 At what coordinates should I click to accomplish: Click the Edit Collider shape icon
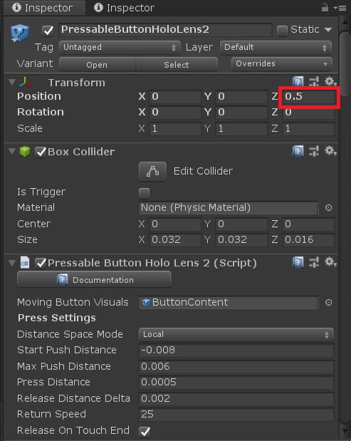click(x=152, y=171)
